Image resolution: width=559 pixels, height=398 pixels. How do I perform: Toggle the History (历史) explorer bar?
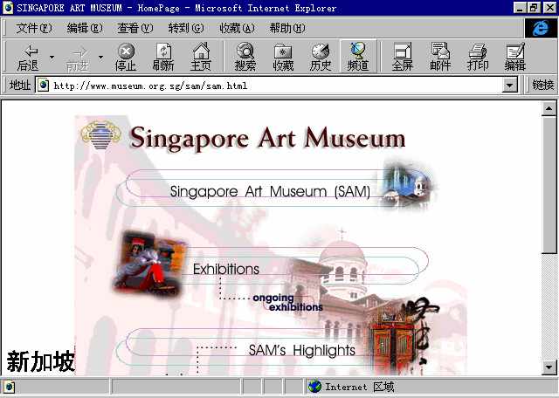[321, 57]
